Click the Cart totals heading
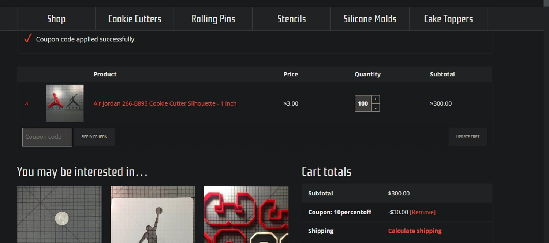The image size is (549, 243). click(x=326, y=171)
